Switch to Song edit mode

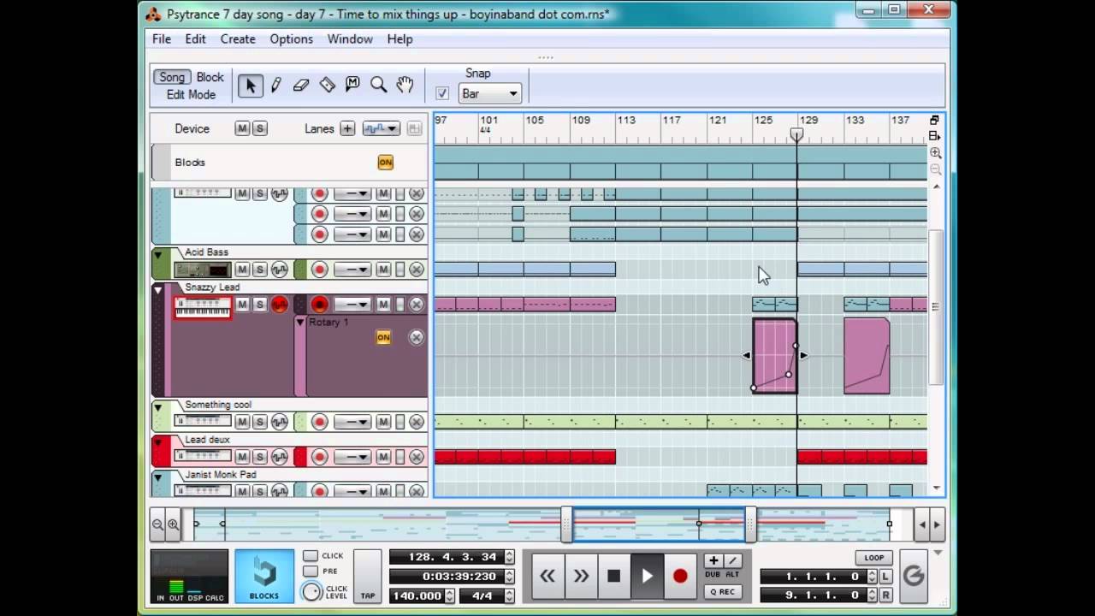[172, 77]
